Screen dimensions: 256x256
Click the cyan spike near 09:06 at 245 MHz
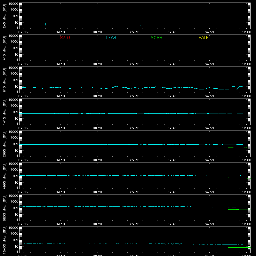point(45,25)
